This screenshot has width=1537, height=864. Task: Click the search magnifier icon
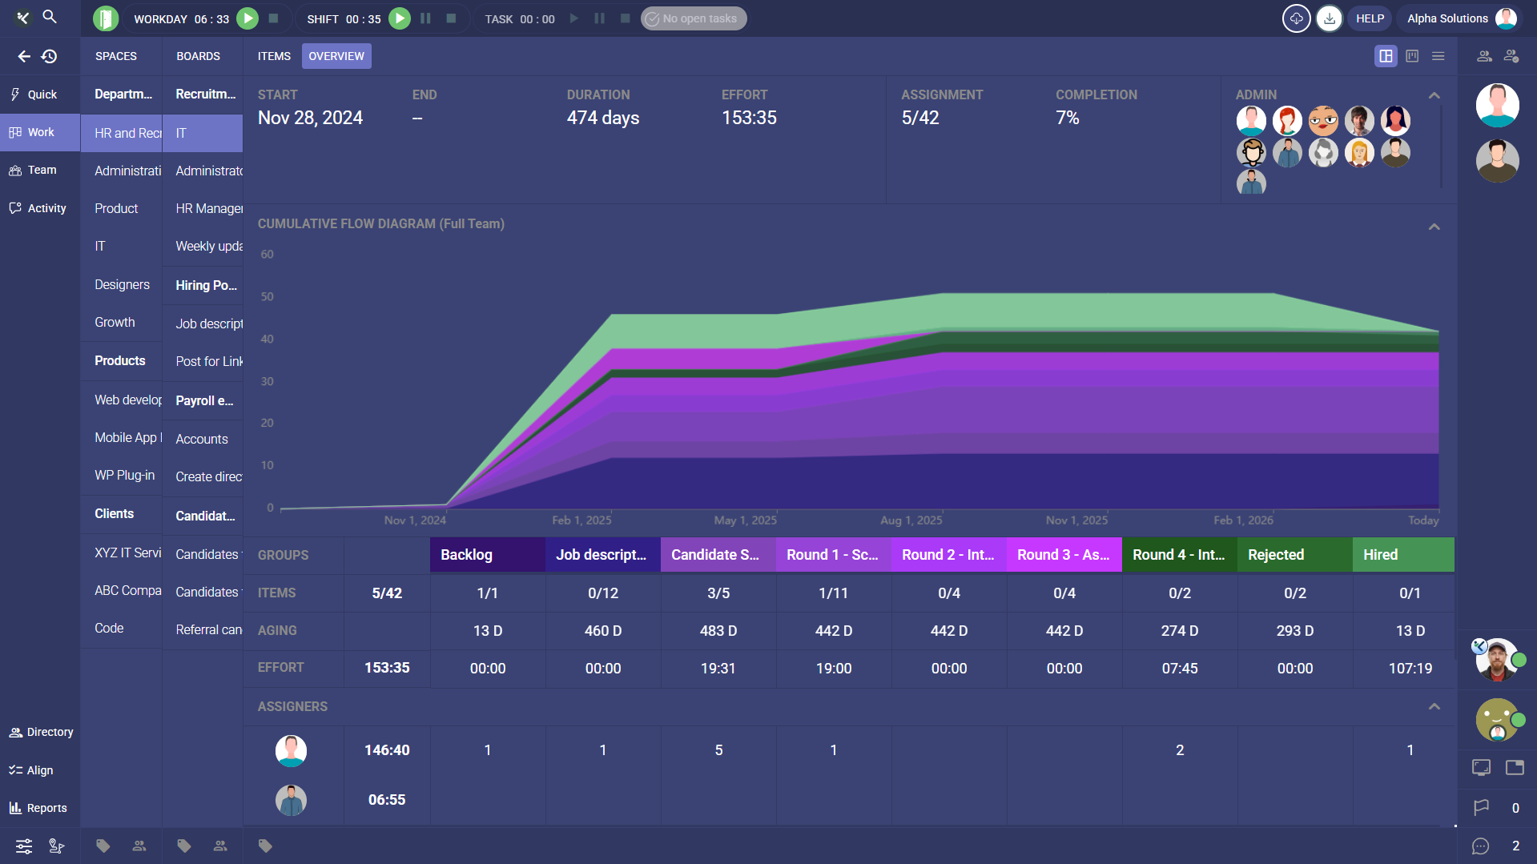tap(50, 17)
